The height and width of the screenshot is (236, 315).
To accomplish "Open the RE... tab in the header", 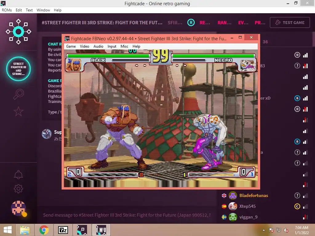I will point(205,22).
